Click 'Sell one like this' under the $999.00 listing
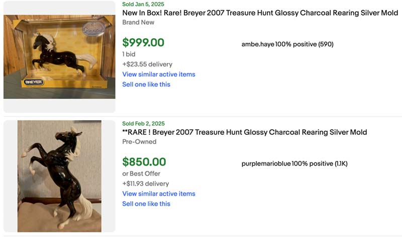The width and height of the screenshot is (402, 237). point(146,85)
